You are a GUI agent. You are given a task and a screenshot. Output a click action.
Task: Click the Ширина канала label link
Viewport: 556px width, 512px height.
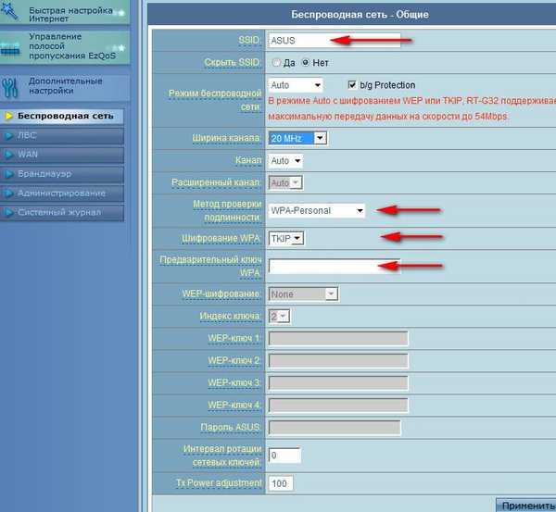point(227,138)
